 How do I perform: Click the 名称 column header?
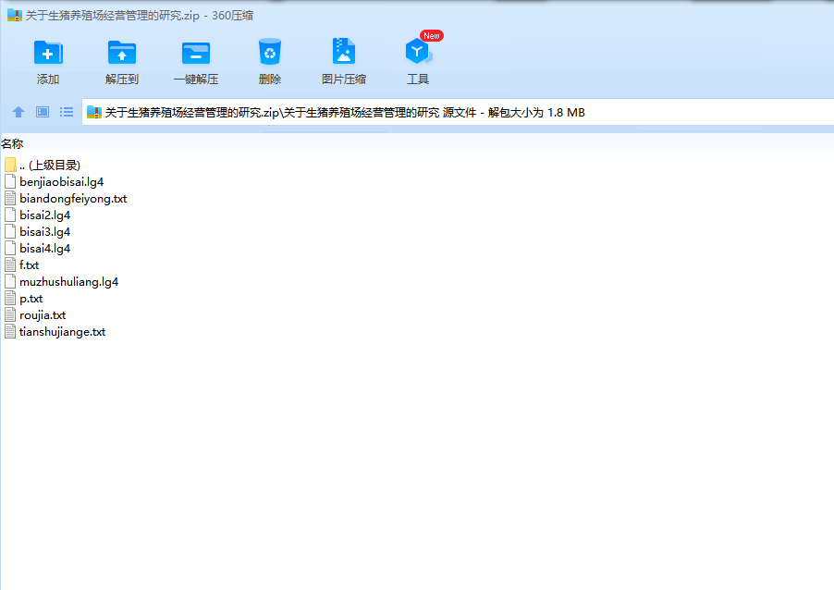[x=12, y=143]
